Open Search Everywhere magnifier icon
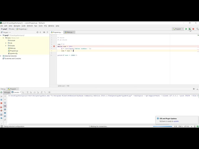 click(197, 29)
